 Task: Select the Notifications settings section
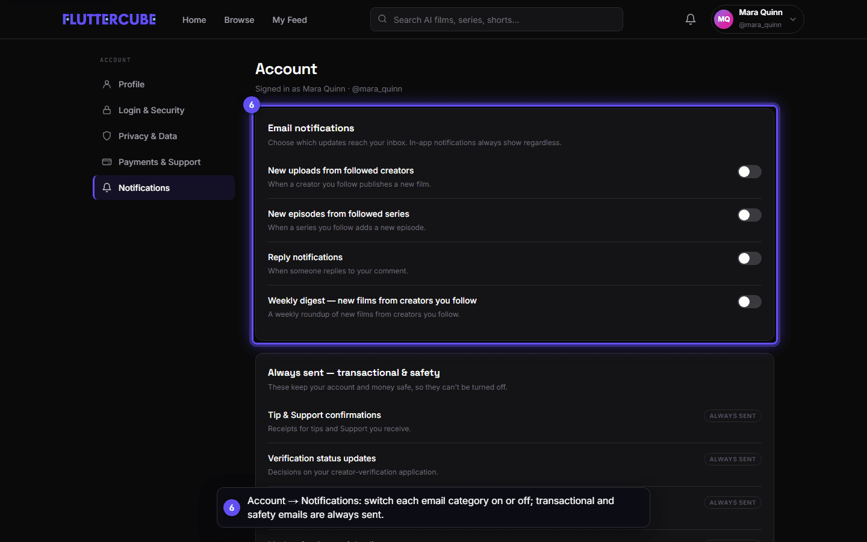pos(164,188)
